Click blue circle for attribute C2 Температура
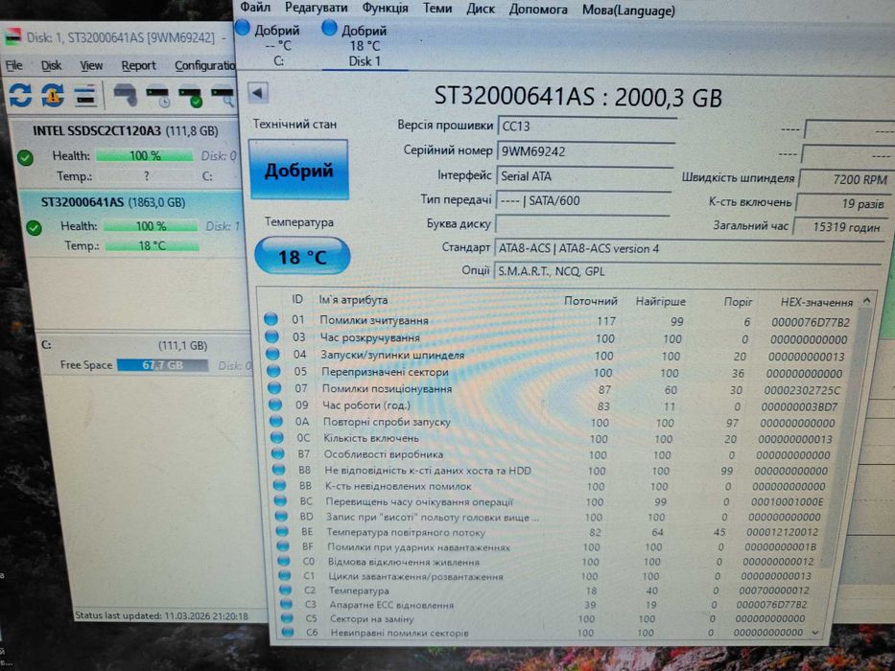 click(x=285, y=590)
